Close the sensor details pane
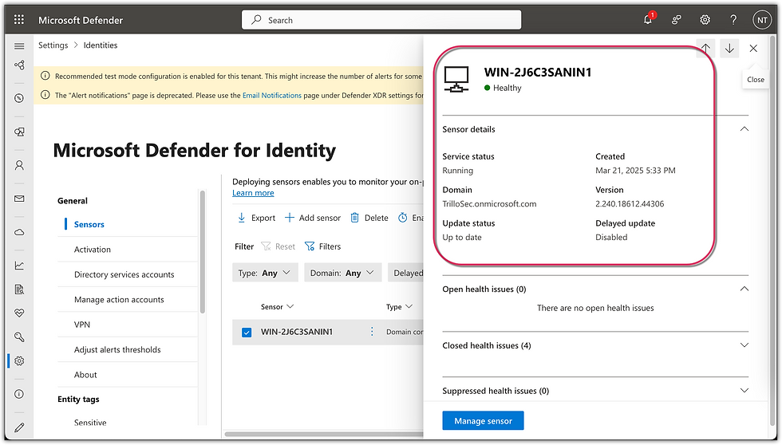This screenshot has height=445, width=782. (753, 49)
